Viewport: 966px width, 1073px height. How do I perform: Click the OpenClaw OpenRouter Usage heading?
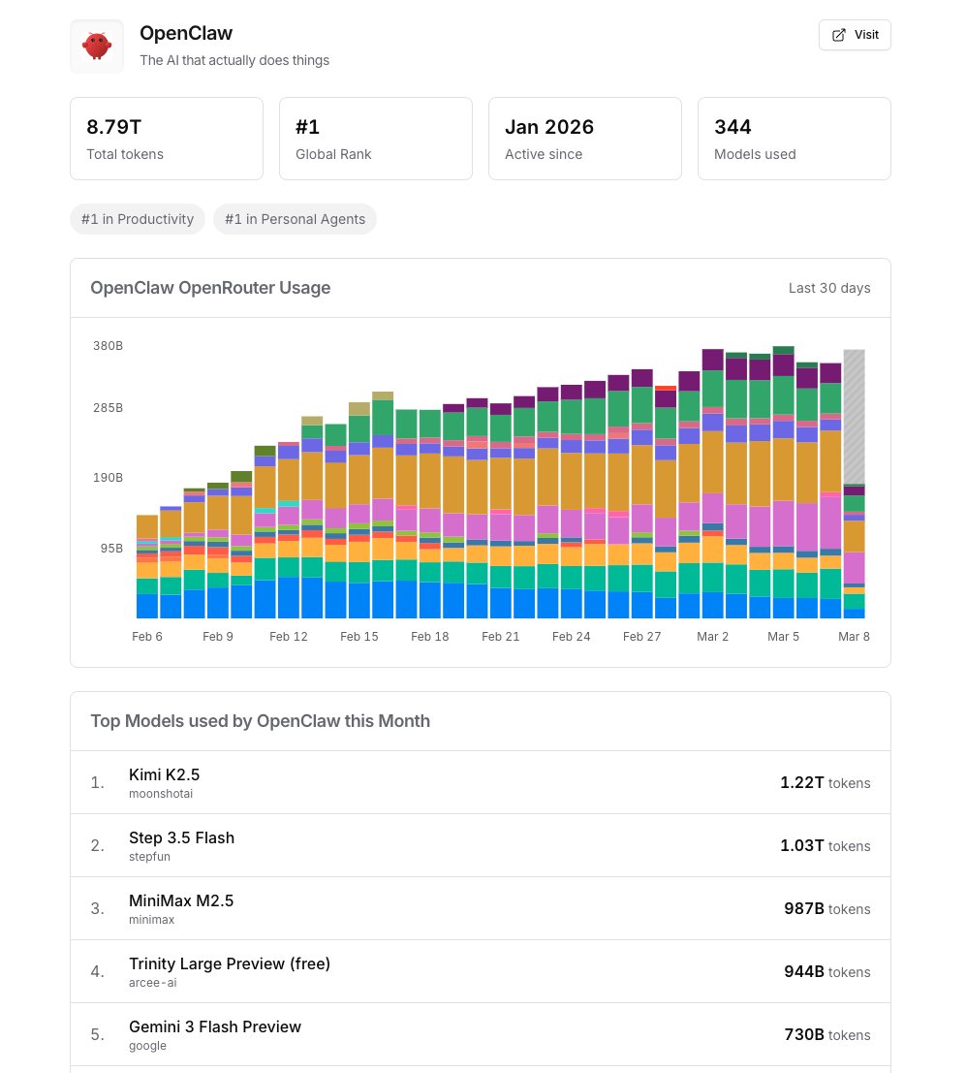pyautogui.click(x=210, y=288)
